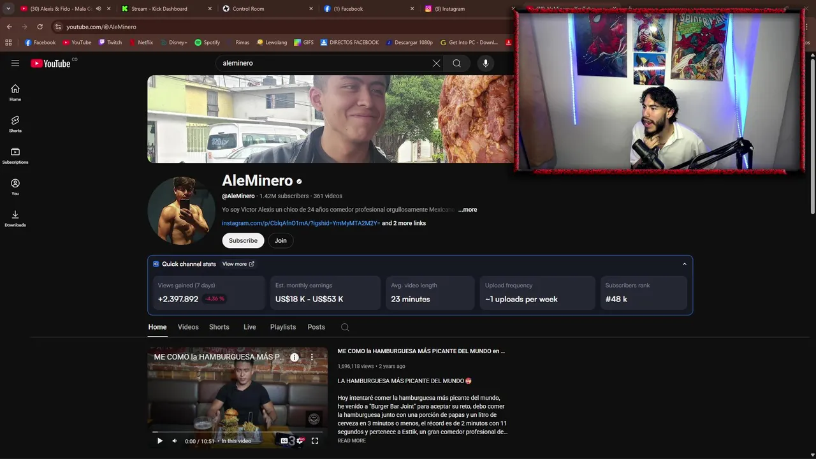Open Netflix bookmark
Screen dimensions: 816x459
141,43
